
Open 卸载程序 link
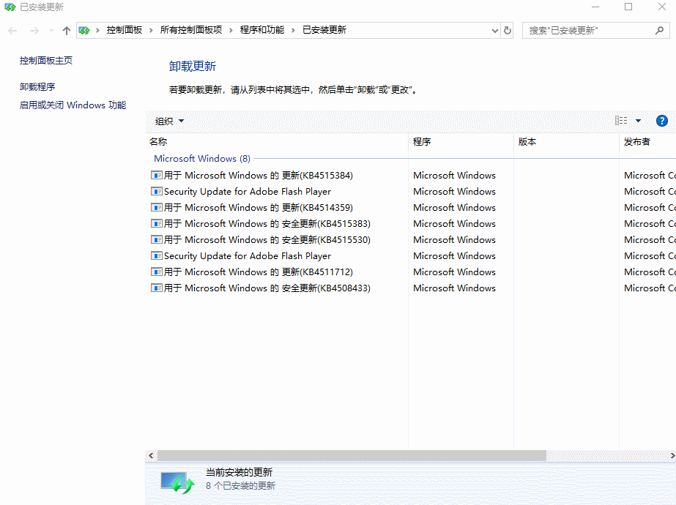(37, 87)
